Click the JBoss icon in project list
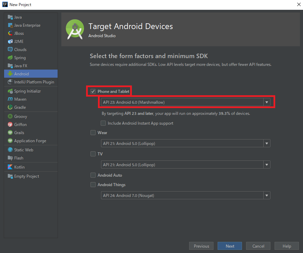 point(10,33)
